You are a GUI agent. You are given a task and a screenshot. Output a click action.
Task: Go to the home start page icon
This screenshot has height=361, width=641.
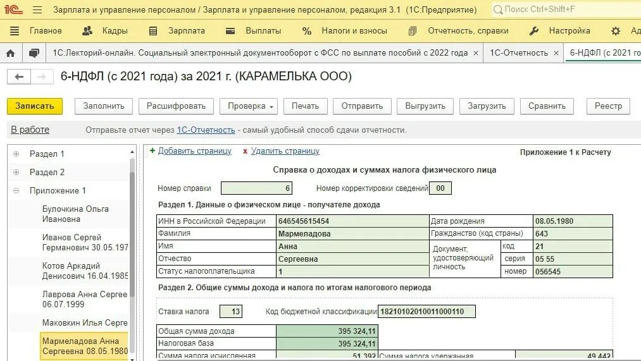11,53
